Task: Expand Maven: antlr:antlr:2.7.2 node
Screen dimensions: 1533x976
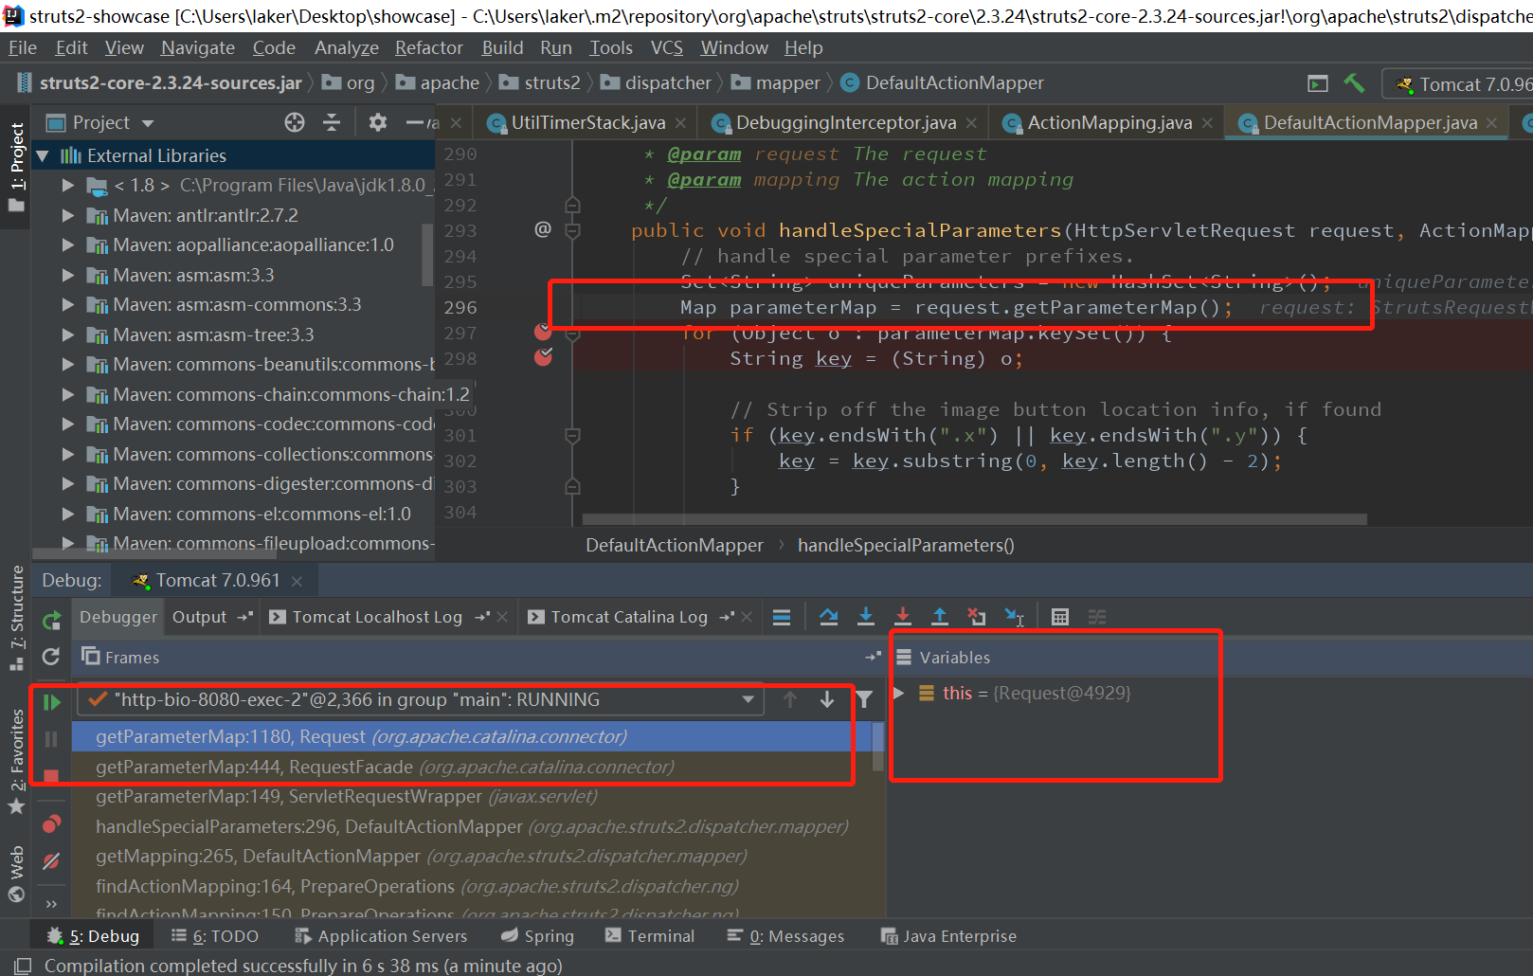Action: pyautogui.click(x=68, y=215)
